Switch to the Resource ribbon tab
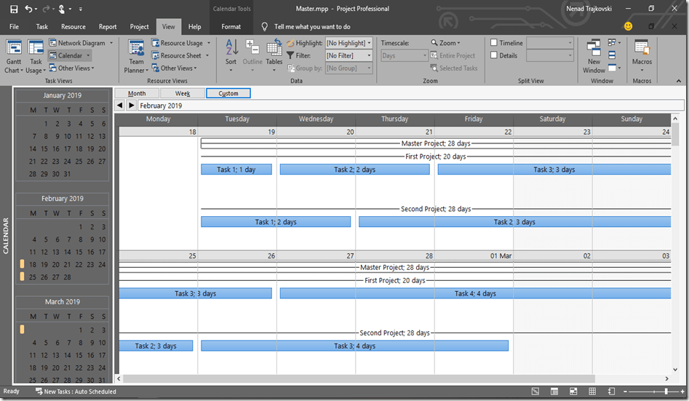 tap(73, 27)
